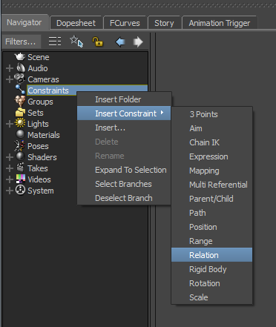276x327 pixels.
Task: Click the Materials sphere icon
Action: (20, 134)
